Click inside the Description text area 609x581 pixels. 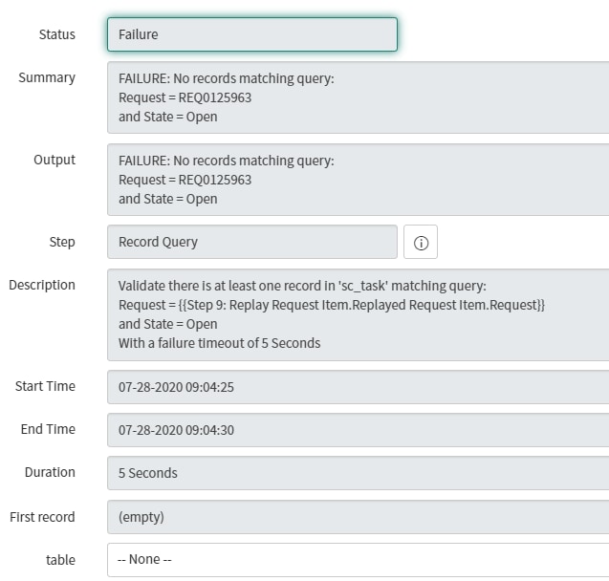[x=358, y=313]
